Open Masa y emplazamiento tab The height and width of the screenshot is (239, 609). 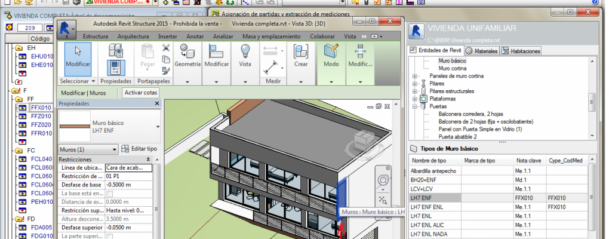pos(272,36)
